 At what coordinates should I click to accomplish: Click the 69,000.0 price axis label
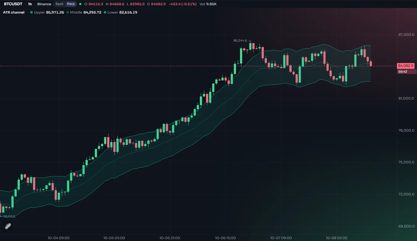tap(407, 226)
